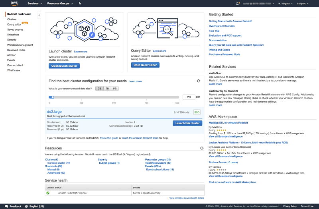This screenshot has width=319, height=209.
Task: Open the Resource Groups dropdown
Action: (60, 4)
